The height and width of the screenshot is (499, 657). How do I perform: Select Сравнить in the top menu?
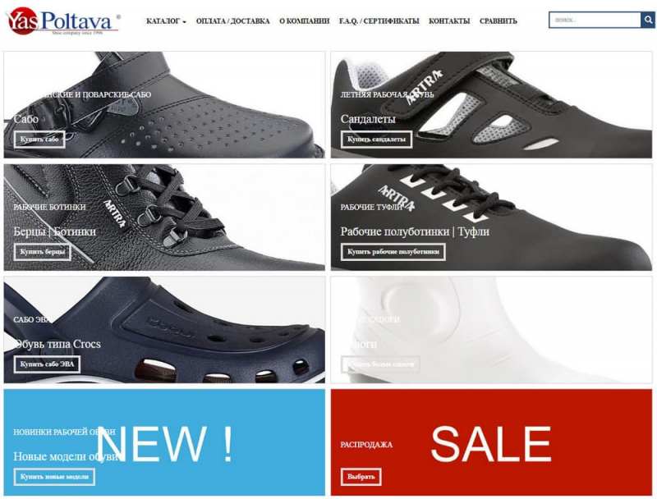click(x=498, y=21)
